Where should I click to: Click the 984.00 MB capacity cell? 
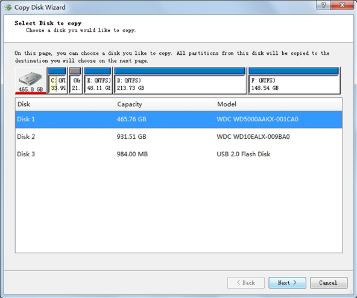pyautogui.click(x=132, y=154)
